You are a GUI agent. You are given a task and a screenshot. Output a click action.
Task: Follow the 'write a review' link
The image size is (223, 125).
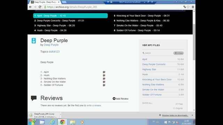click(x=94, y=106)
